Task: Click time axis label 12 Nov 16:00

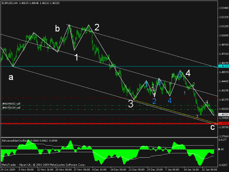Action: [x=45, y=169]
